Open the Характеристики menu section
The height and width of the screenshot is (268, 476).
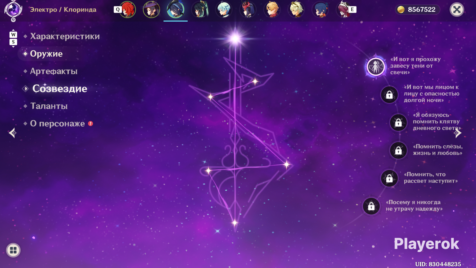(65, 36)
